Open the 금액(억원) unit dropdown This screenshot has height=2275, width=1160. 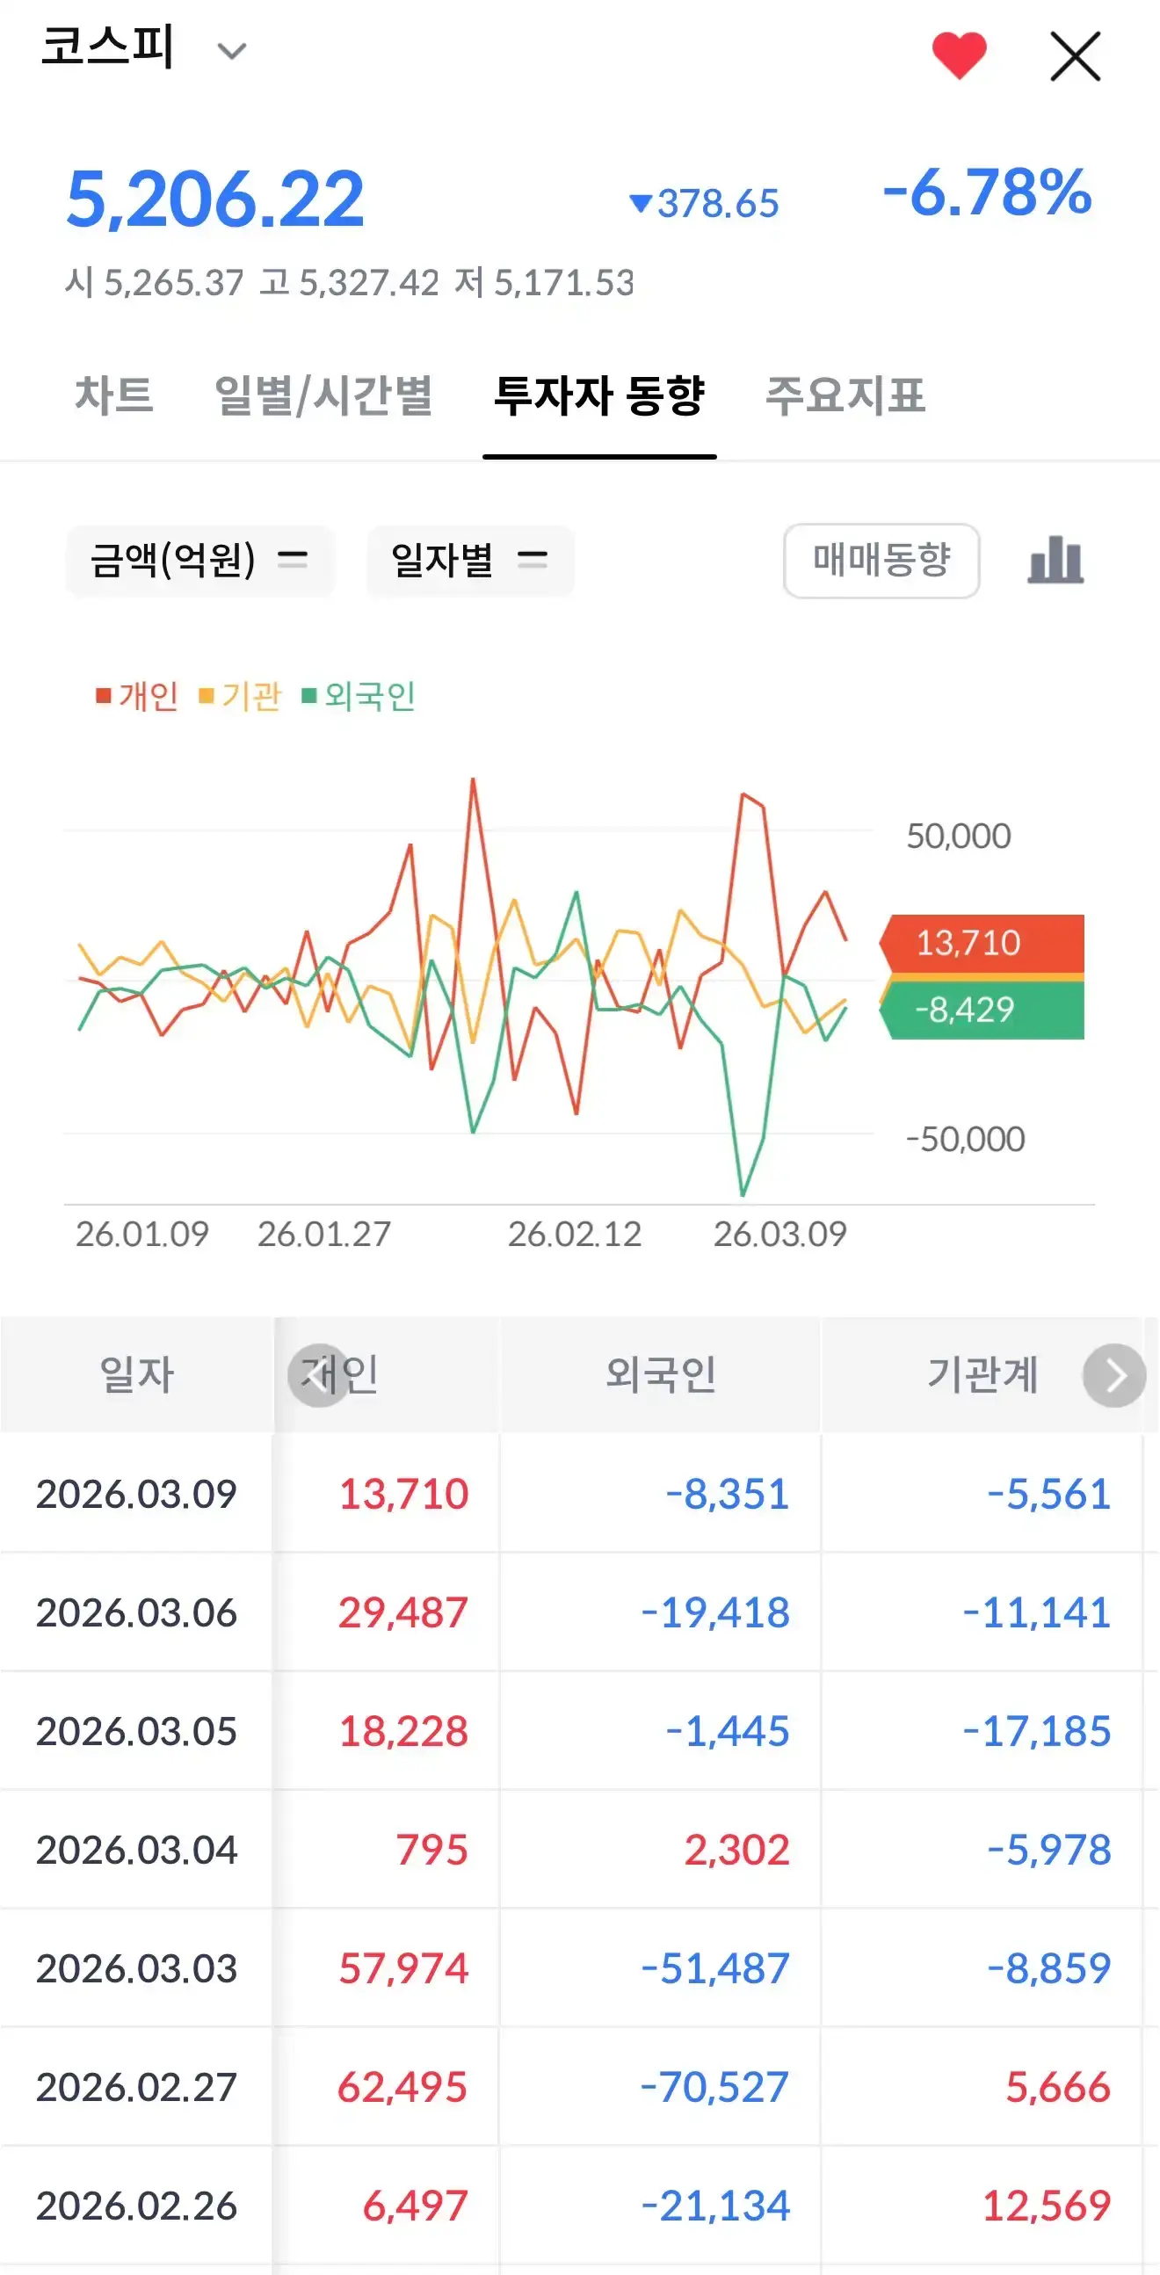(199, 560)
